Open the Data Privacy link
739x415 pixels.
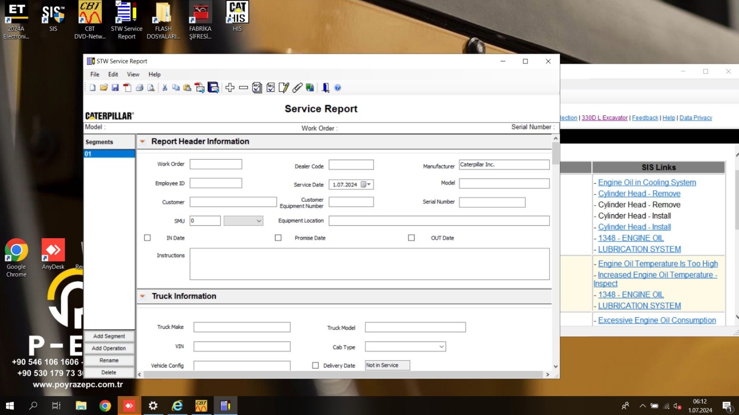tap(696, 118)
